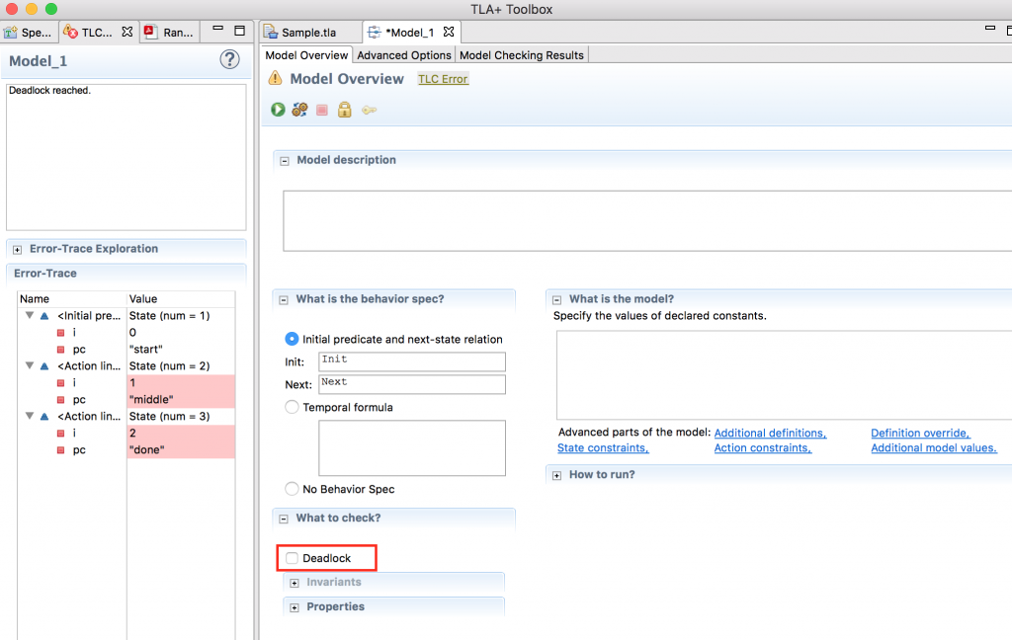Click the blue triangle of State num = 3
This screenshot has height=640, width=1012.
click(x=44, y=417)
